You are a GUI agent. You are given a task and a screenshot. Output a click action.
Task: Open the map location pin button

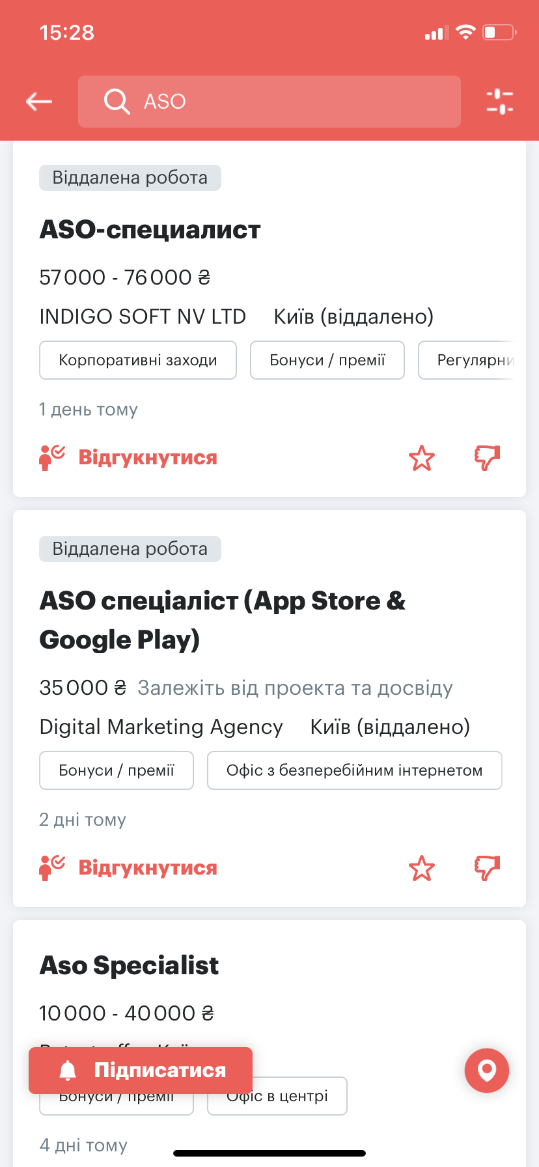487,1071
